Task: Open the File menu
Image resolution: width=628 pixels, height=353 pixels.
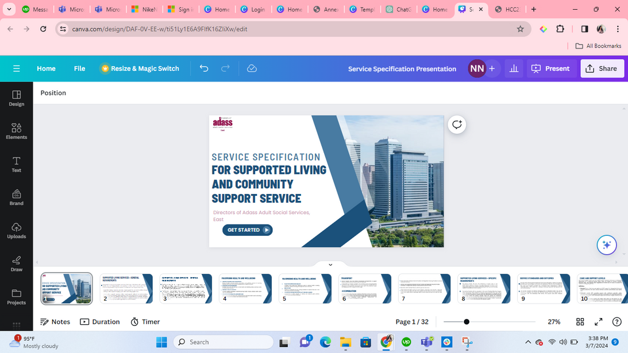Action: click(x=79, y=68)
